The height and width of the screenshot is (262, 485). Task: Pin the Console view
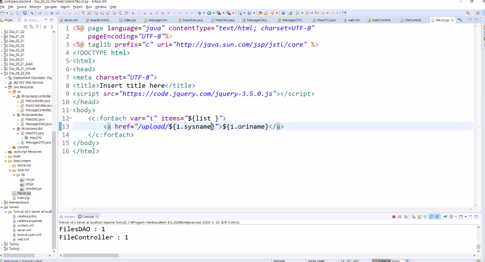tap(445, 217)
